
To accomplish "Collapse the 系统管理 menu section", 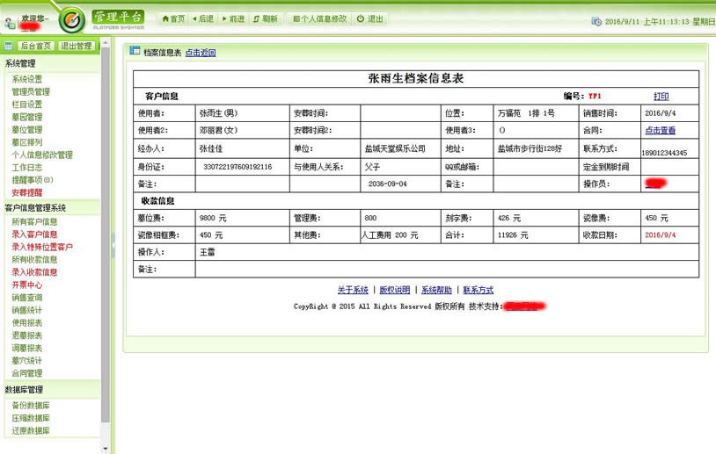I will 21,64.
